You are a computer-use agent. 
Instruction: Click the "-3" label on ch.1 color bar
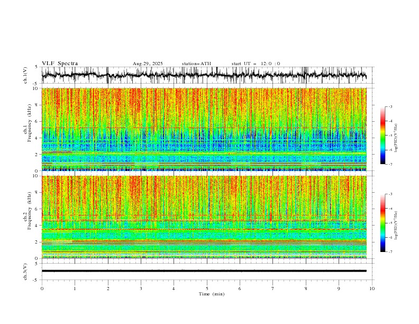(x=390, y=106)
